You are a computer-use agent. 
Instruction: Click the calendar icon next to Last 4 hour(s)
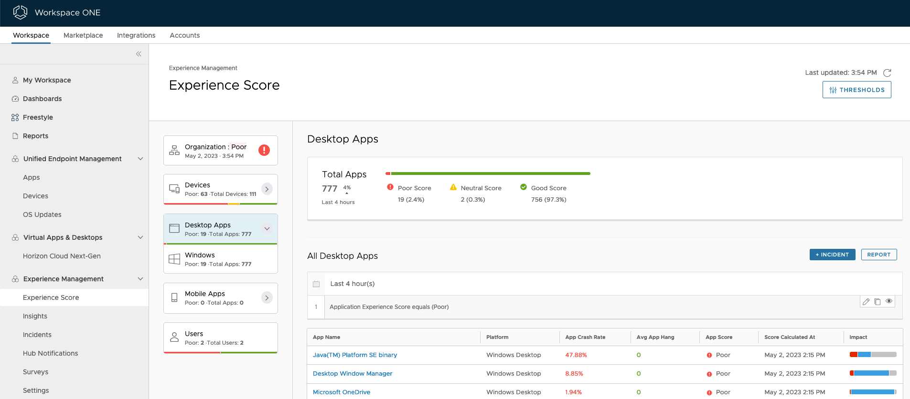(x=316, y=284)
